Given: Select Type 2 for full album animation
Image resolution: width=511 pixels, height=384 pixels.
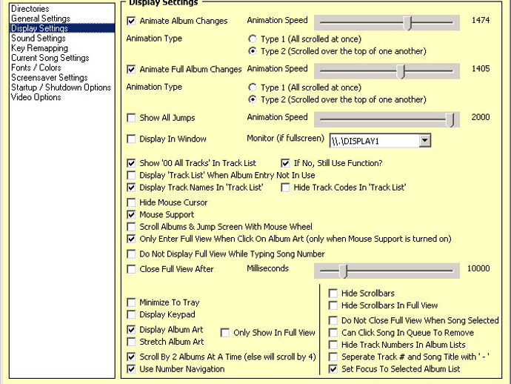Looking at the screenshot, I should 253,99.
